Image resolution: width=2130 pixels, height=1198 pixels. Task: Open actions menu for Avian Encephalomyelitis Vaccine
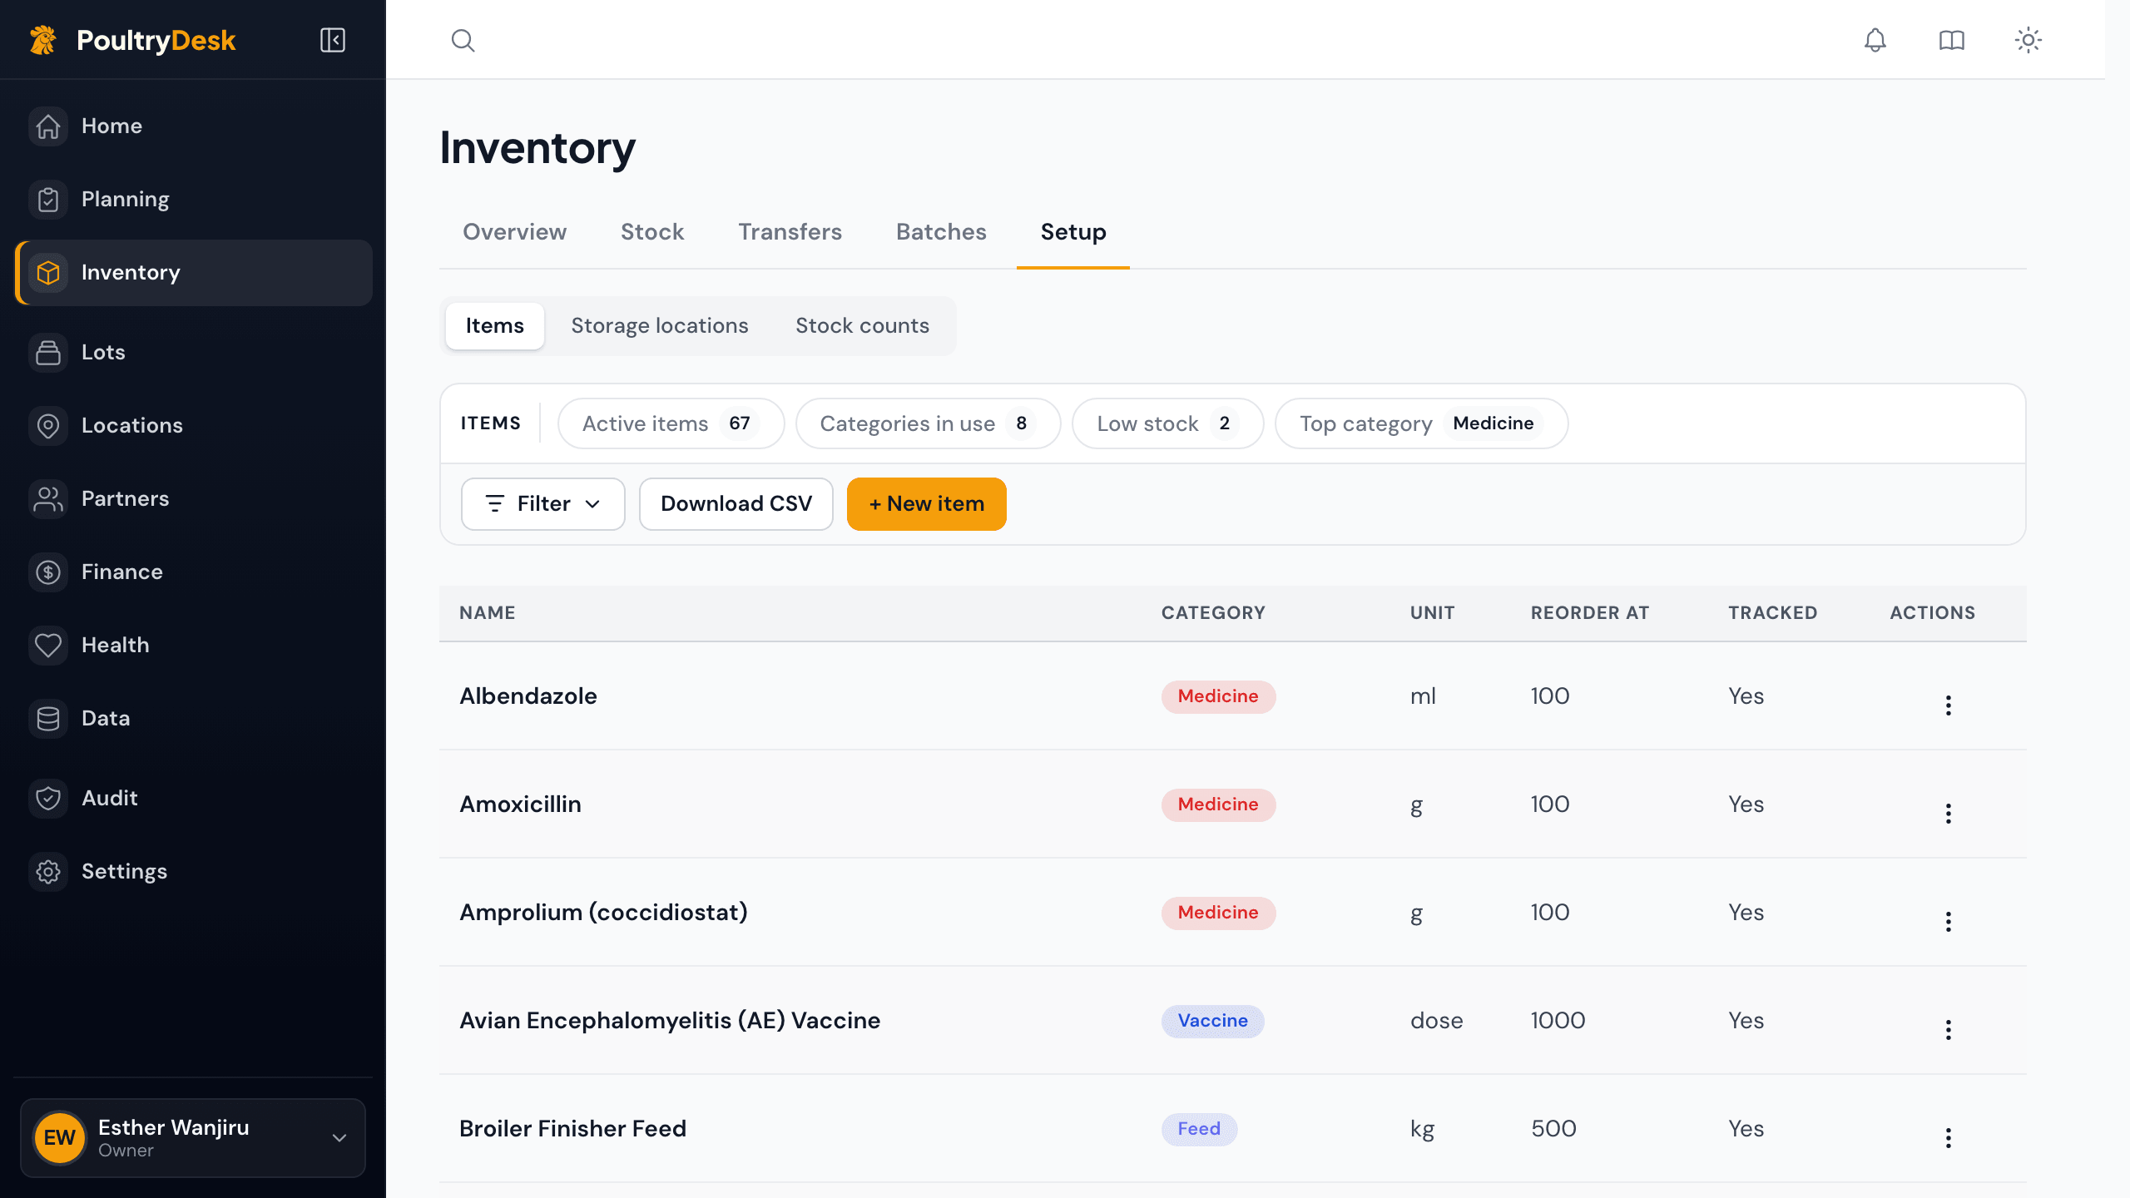1948,1030
